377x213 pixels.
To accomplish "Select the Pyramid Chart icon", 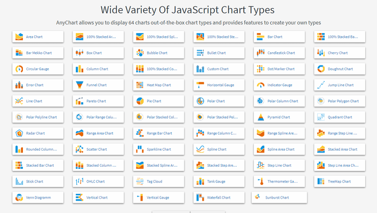I will pyautogui.click(x=260, y=117).
